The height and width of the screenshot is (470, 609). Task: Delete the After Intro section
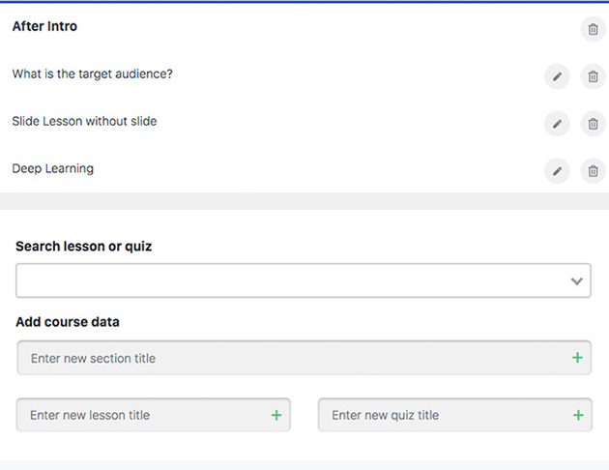[x=592, y=29]
